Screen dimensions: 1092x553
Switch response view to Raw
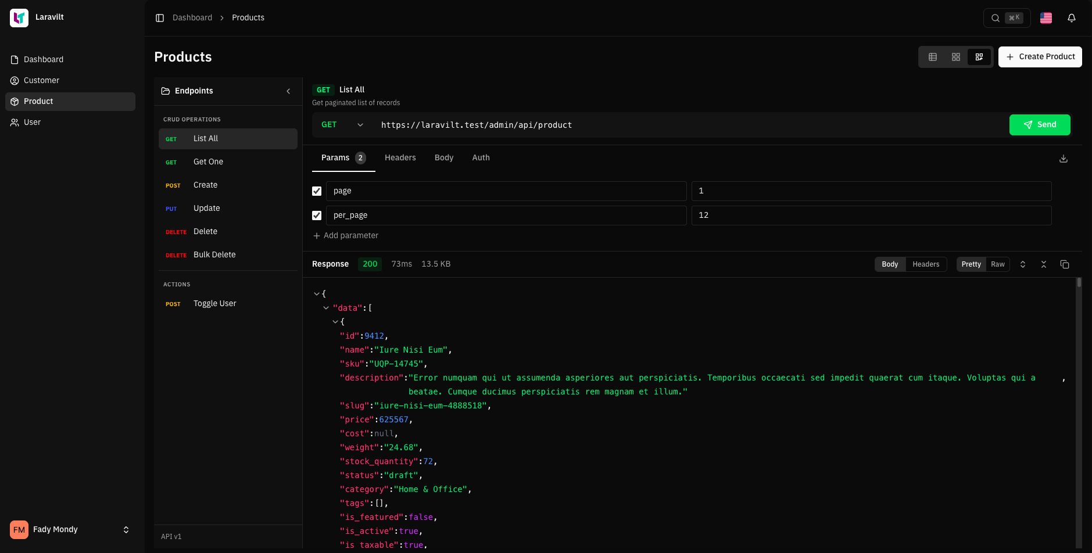997,264
